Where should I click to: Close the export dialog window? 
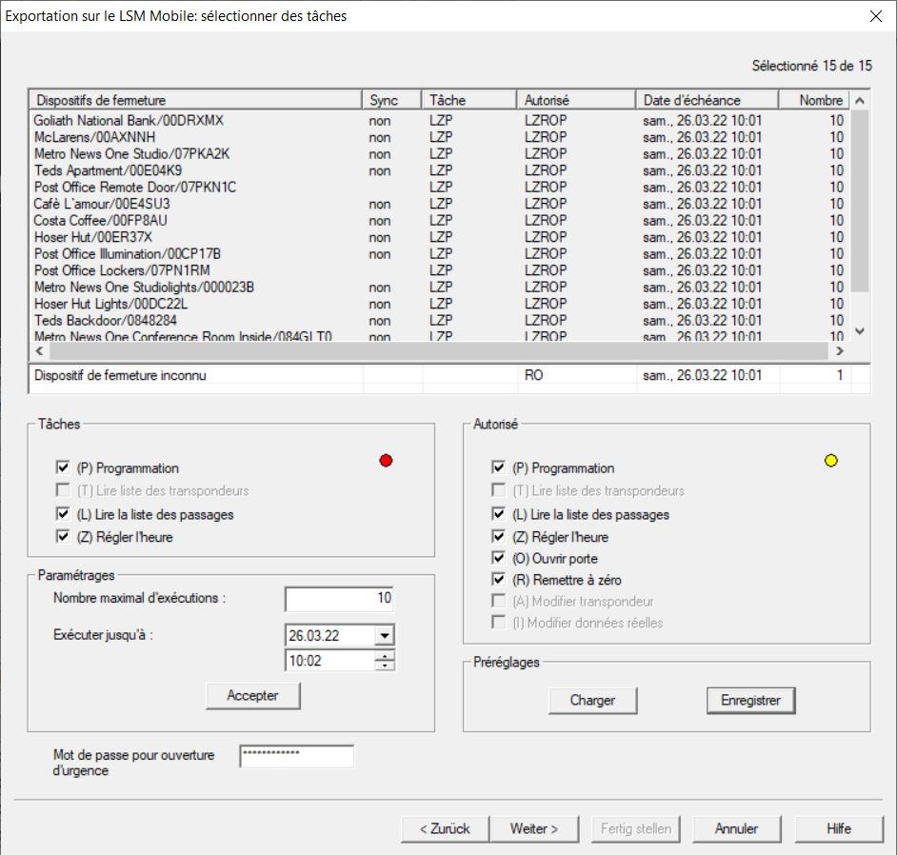click(875, 16)
